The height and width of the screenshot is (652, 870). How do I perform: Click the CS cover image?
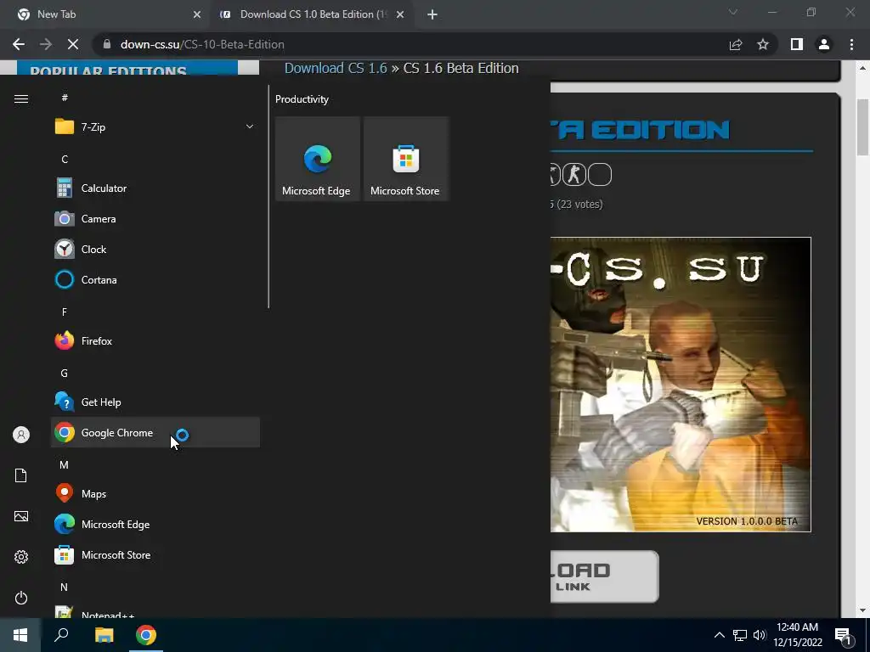[x=681, y=385]
